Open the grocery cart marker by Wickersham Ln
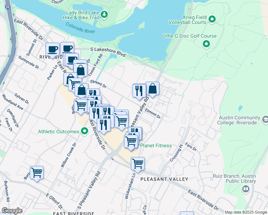 pos(138,164)
